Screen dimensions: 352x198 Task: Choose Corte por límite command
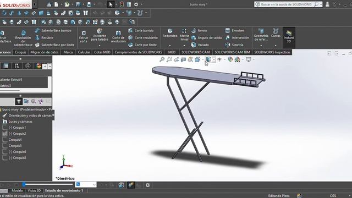coord(142,45)
